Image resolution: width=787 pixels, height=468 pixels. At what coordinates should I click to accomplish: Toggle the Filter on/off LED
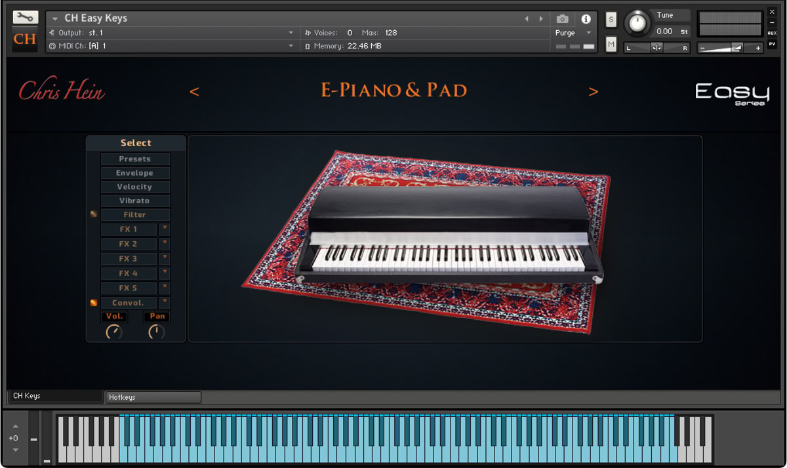point(94,214)
